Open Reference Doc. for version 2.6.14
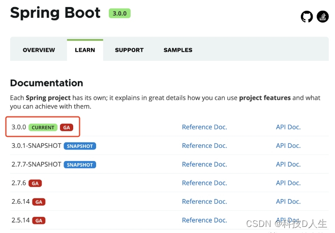335x233 pixels. tap(204, 202)
